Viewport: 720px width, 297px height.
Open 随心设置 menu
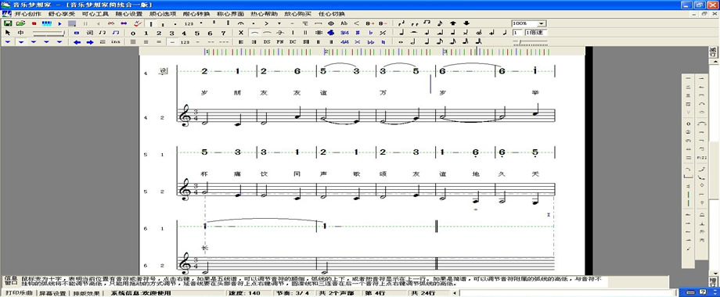coord(129,14)
